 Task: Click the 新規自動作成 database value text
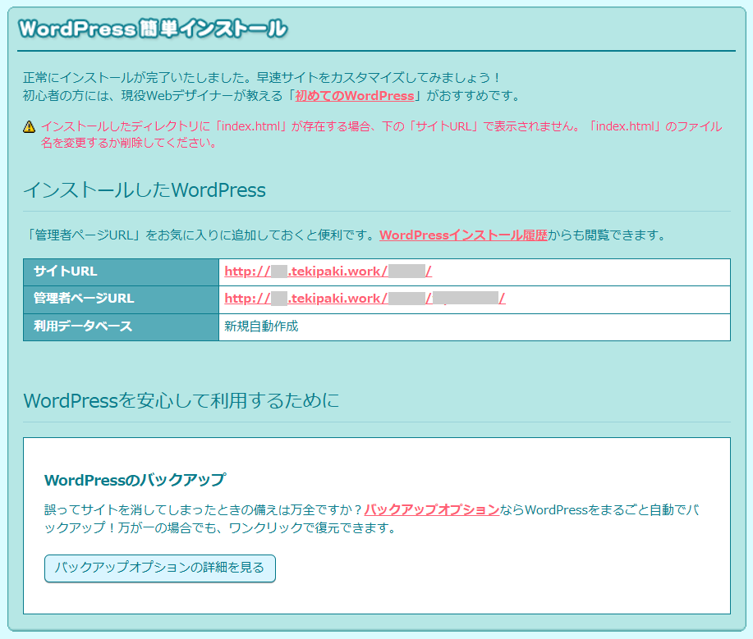(261, 326)
